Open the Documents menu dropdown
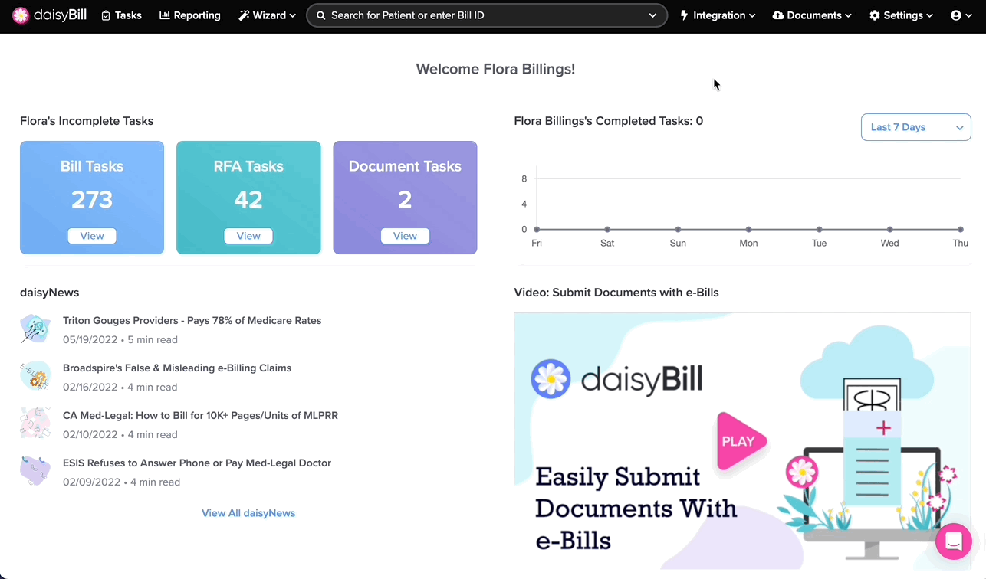This screenshot has height=579, width=986. pyautogui.click(x=812, y=15)
